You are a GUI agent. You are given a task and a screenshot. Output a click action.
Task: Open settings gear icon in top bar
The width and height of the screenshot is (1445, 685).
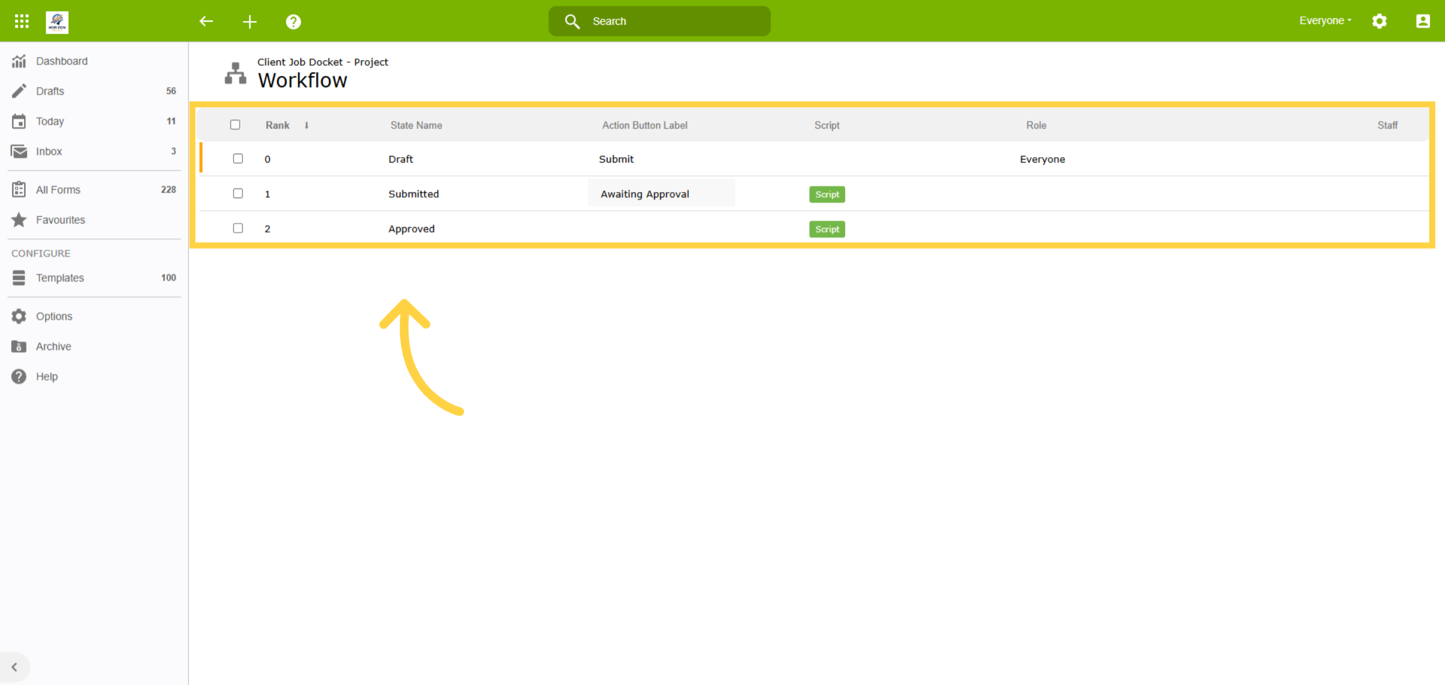pos(1379,21)
